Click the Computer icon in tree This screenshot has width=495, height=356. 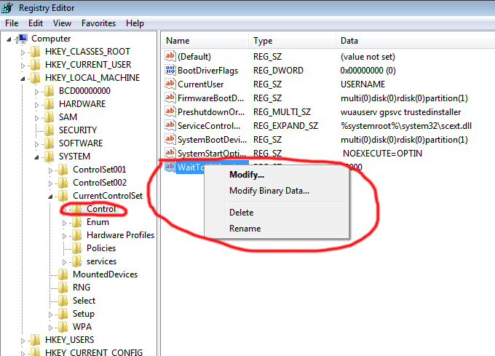point(22,39)
